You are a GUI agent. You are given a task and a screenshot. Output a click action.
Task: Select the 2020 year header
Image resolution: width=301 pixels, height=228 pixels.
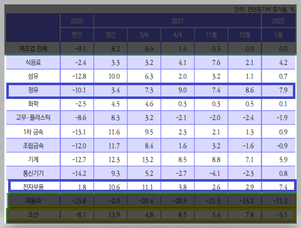click(x=77, y=21)
